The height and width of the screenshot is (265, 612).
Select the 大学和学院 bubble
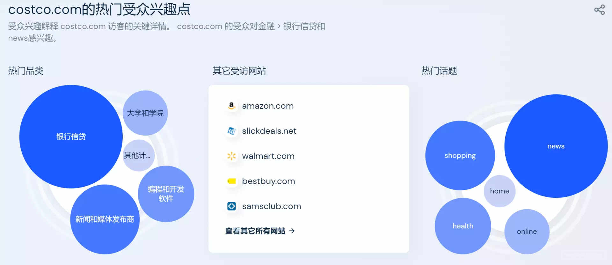(x=145, y=113)
